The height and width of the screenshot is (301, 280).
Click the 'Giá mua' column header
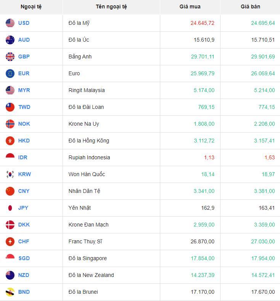(190, 7)
